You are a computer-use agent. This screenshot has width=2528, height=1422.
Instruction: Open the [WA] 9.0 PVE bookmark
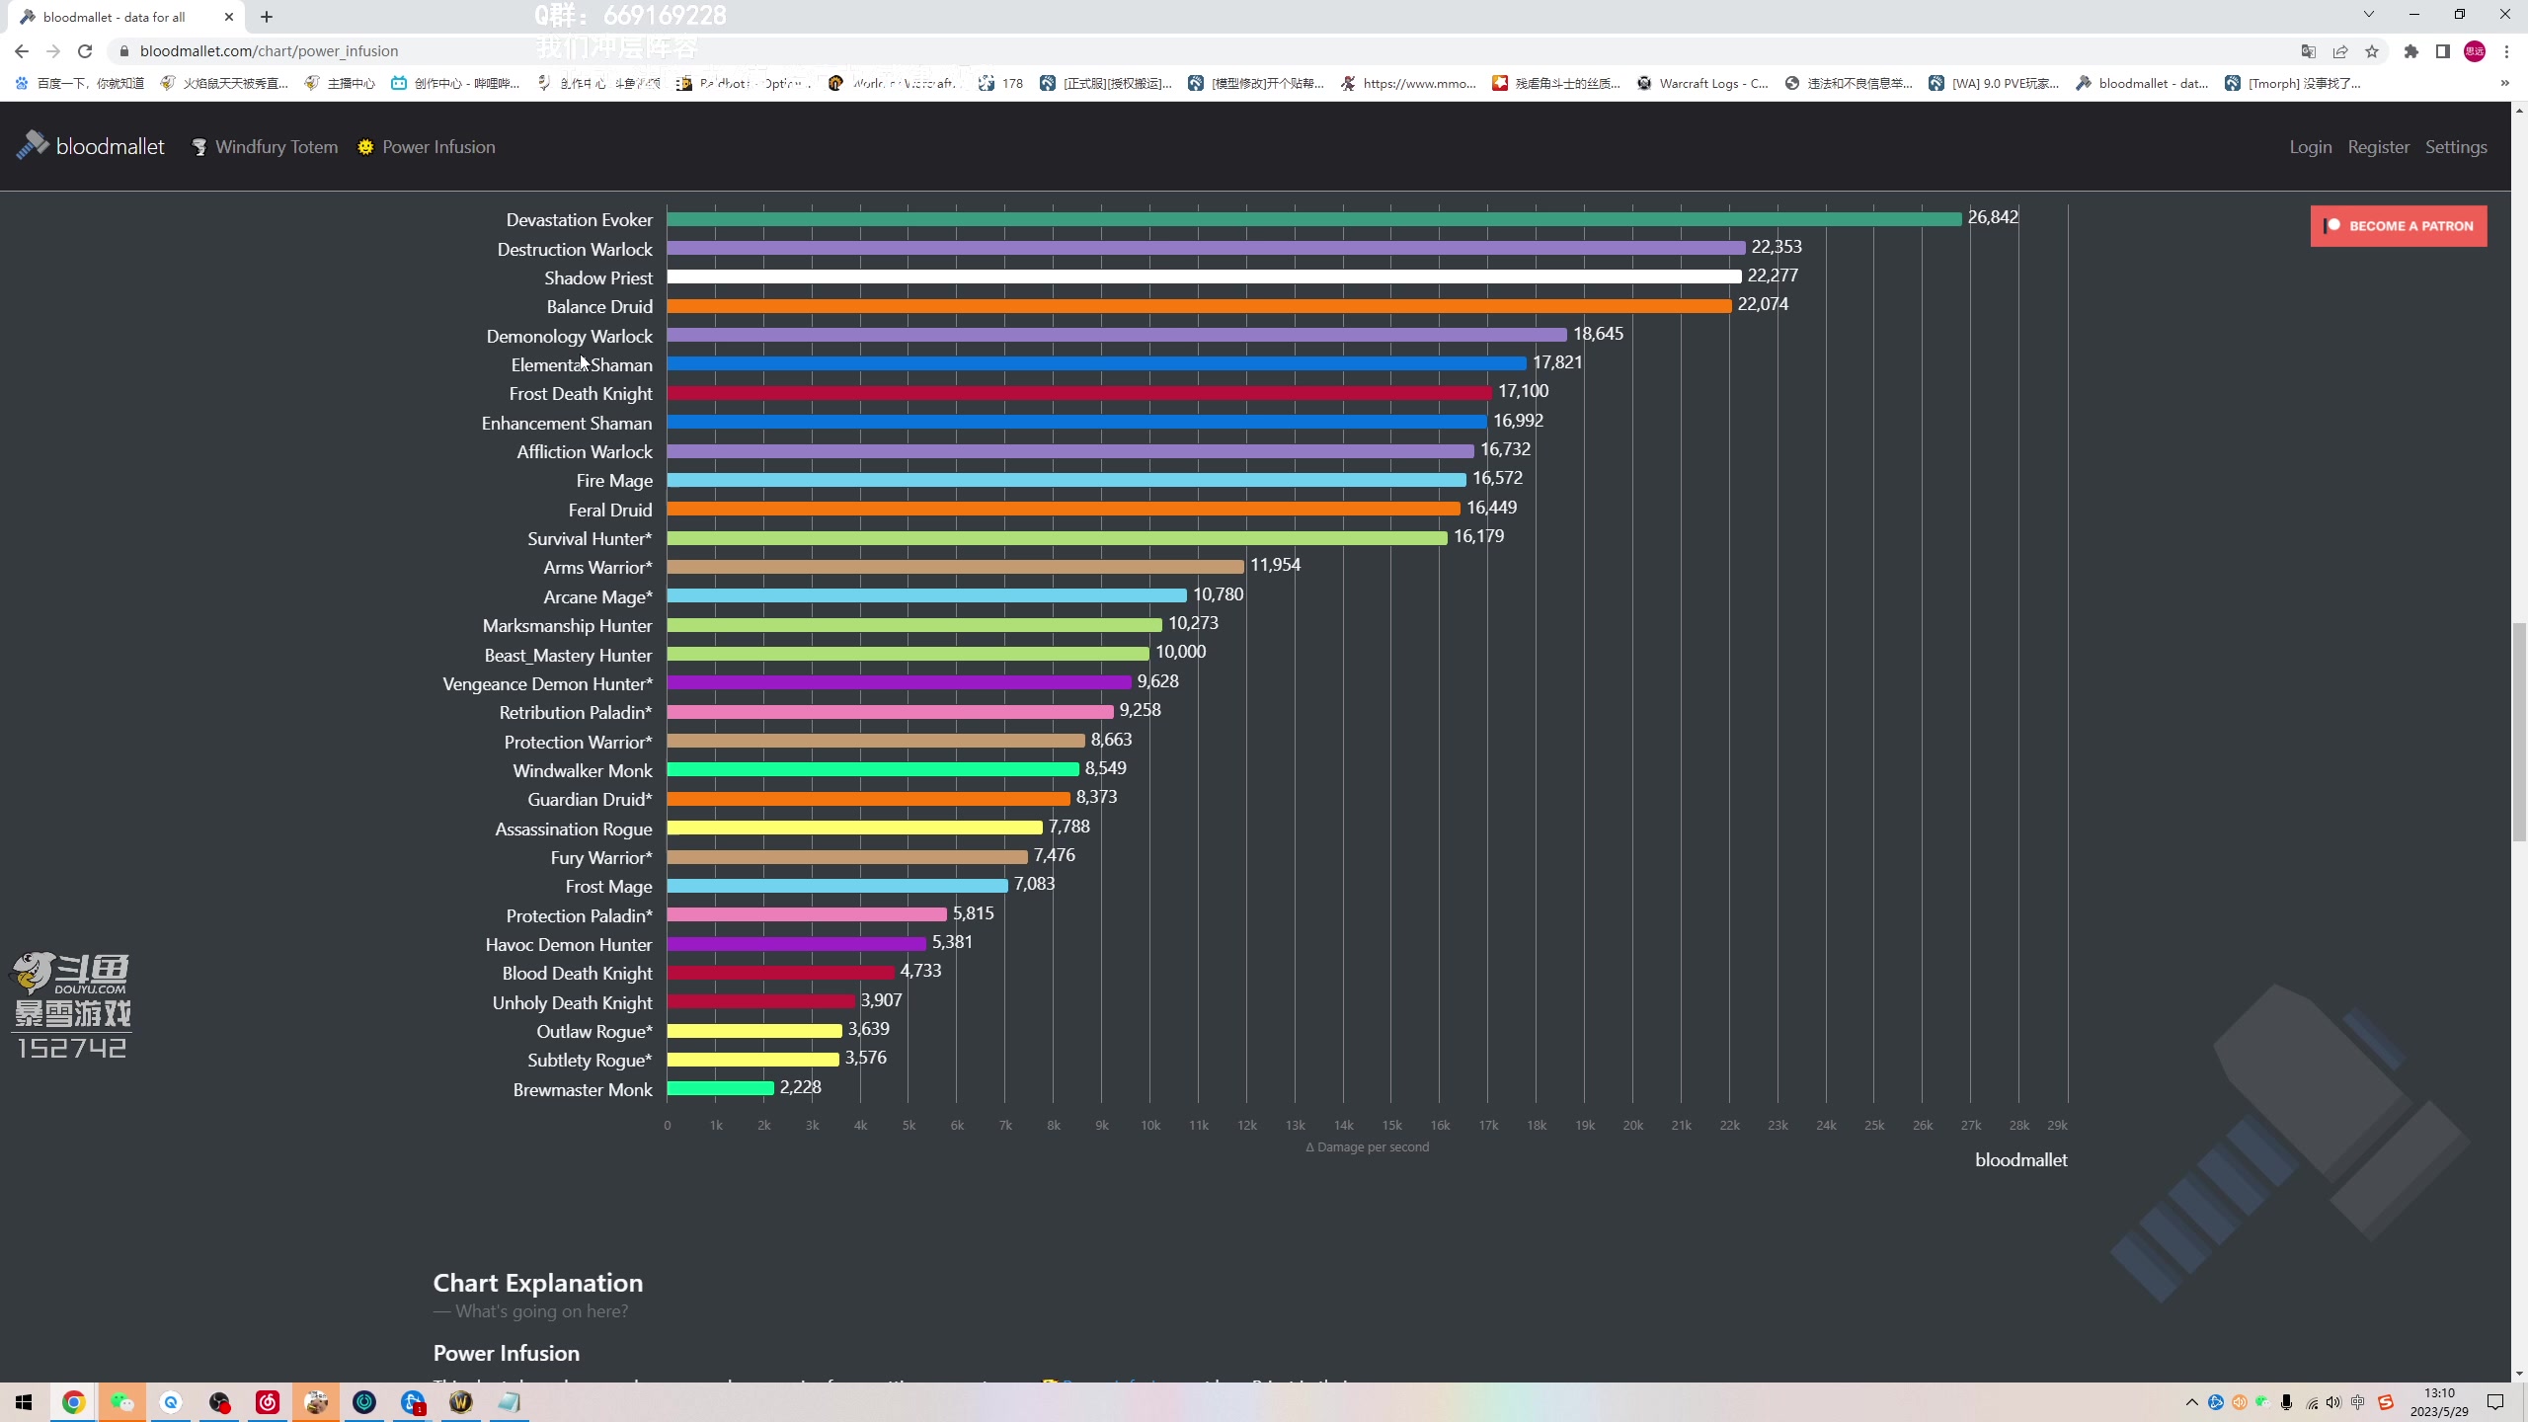[1994, 83]
